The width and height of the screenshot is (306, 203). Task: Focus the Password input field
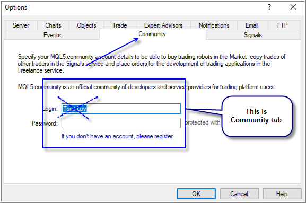[x=121, y=123]
